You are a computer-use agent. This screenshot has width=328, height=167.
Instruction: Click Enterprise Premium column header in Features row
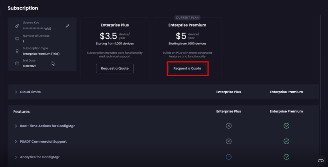pos(286,111)
